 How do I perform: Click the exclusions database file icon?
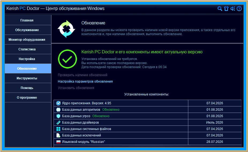coord(58,135)
